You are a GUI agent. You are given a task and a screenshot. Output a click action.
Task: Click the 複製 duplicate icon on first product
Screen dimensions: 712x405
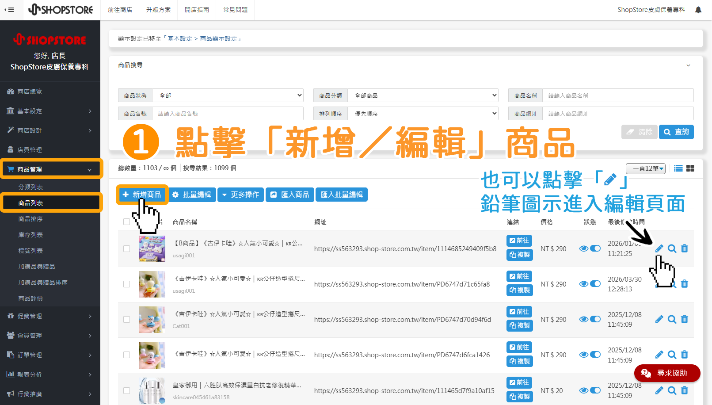point(519,255)
